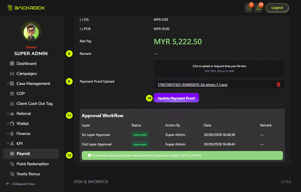Open the notifications bell icon

(258, 8)
